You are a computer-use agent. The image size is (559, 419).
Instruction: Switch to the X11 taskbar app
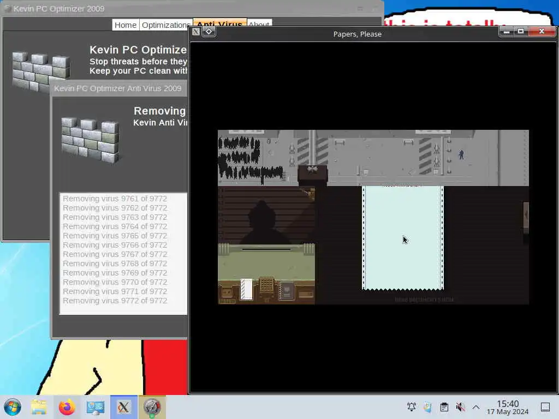tap(123, 407)
